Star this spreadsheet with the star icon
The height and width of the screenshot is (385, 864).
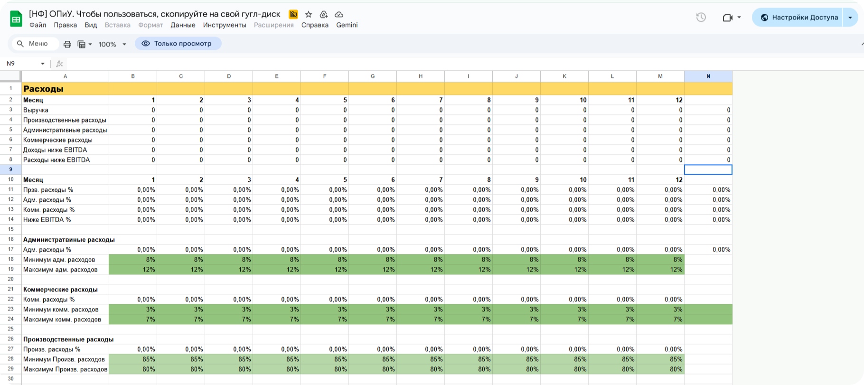(x=309, y=14)
